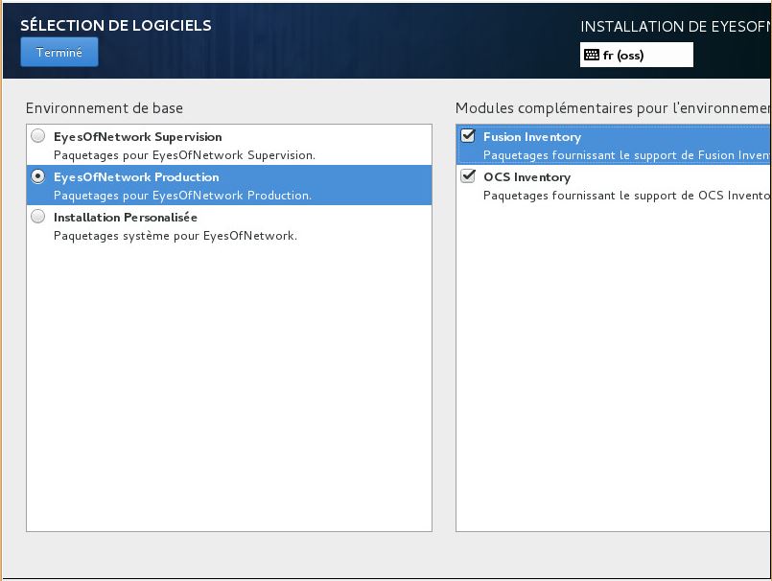Click the Sélection de logiciels heading
Viewport: 772px width, 581px height.
point(116,25)
